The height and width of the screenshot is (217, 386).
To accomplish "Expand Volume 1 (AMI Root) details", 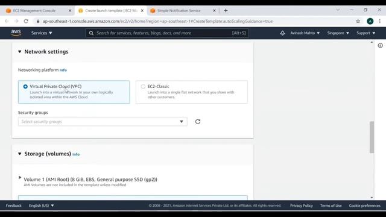I will coord(20,177).
